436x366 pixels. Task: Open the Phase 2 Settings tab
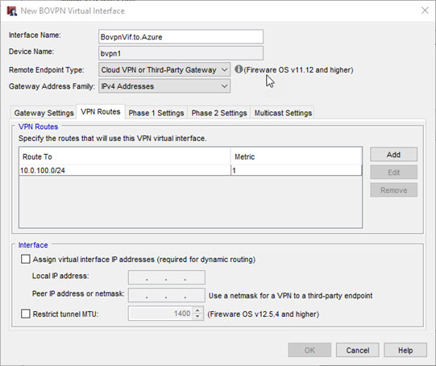[219, 113]
